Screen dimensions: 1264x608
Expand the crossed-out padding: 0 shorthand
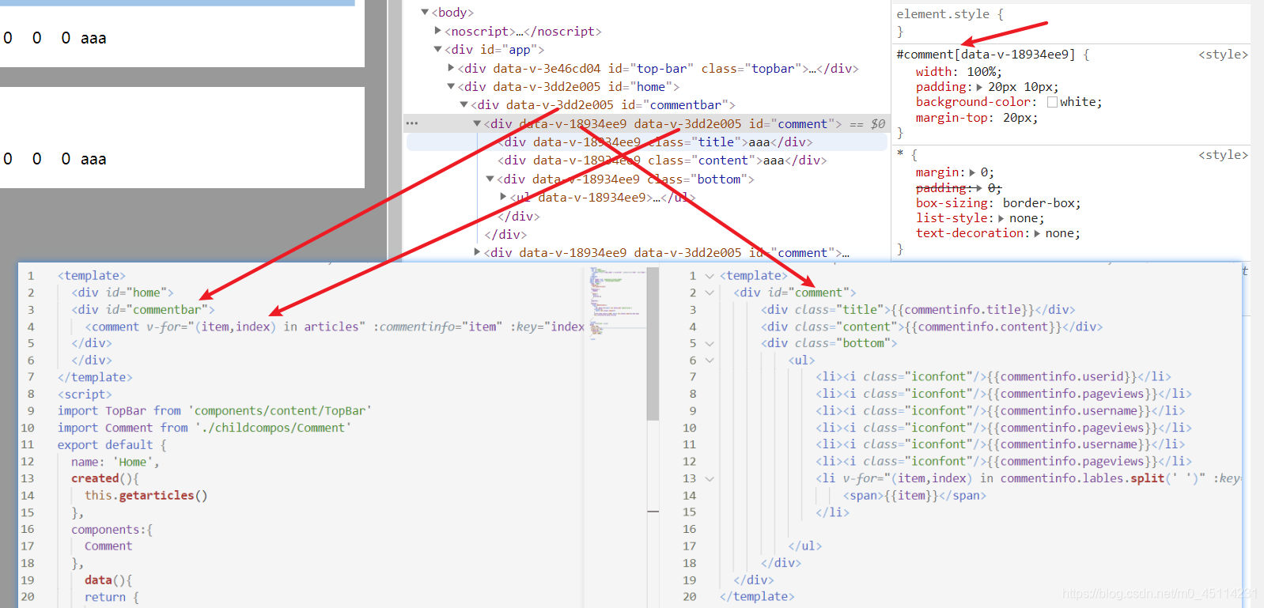979,188
